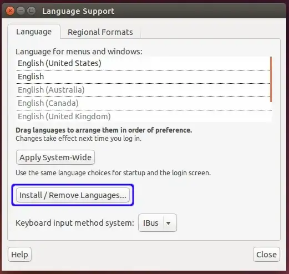289x274 pixels.
Task: Select English (Australia) language row
Action: point(143,90)
